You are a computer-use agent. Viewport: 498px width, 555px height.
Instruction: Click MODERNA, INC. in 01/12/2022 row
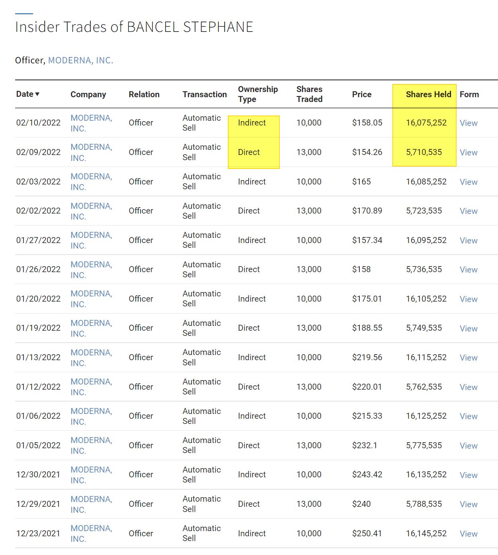click(x=91, y=387)
